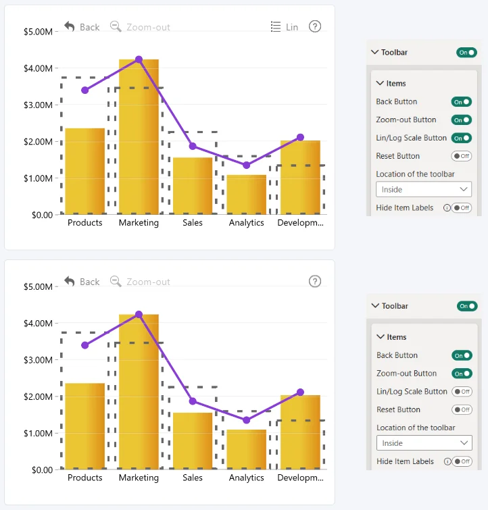Open the help question mark in top chart

coord(315,26)
